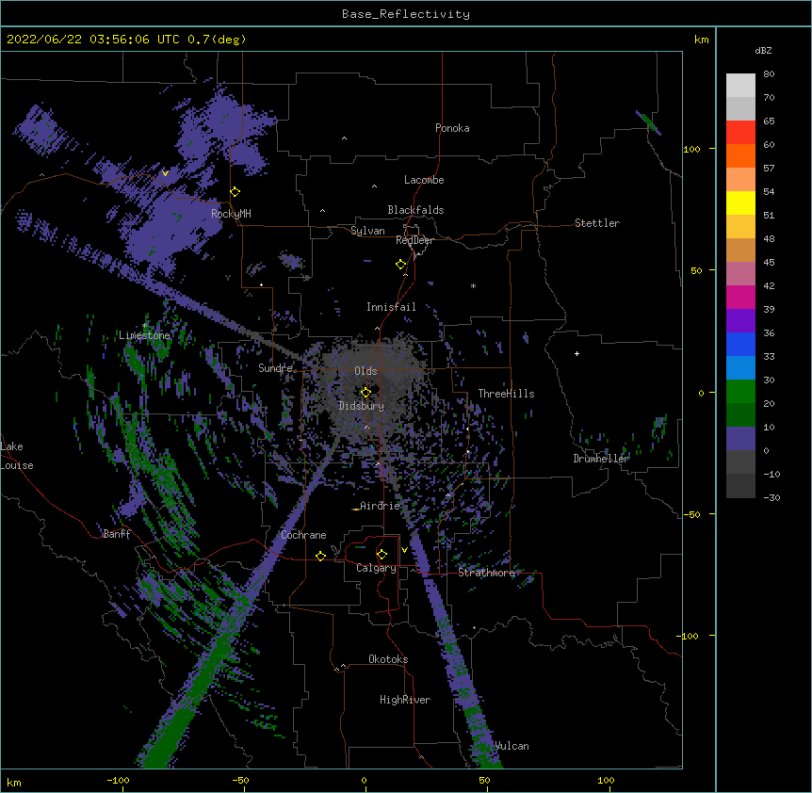Click the yellow diamond between Olds and Didsbury

[x=365, y=392]
